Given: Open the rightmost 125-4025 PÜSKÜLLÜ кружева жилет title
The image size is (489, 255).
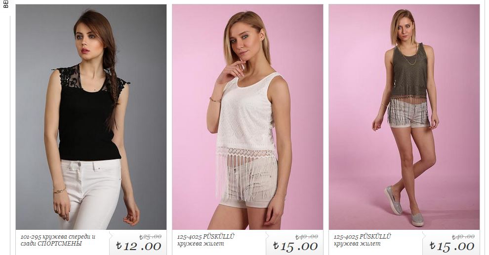Looking at the screenshot, I should (x=363, y=240).
